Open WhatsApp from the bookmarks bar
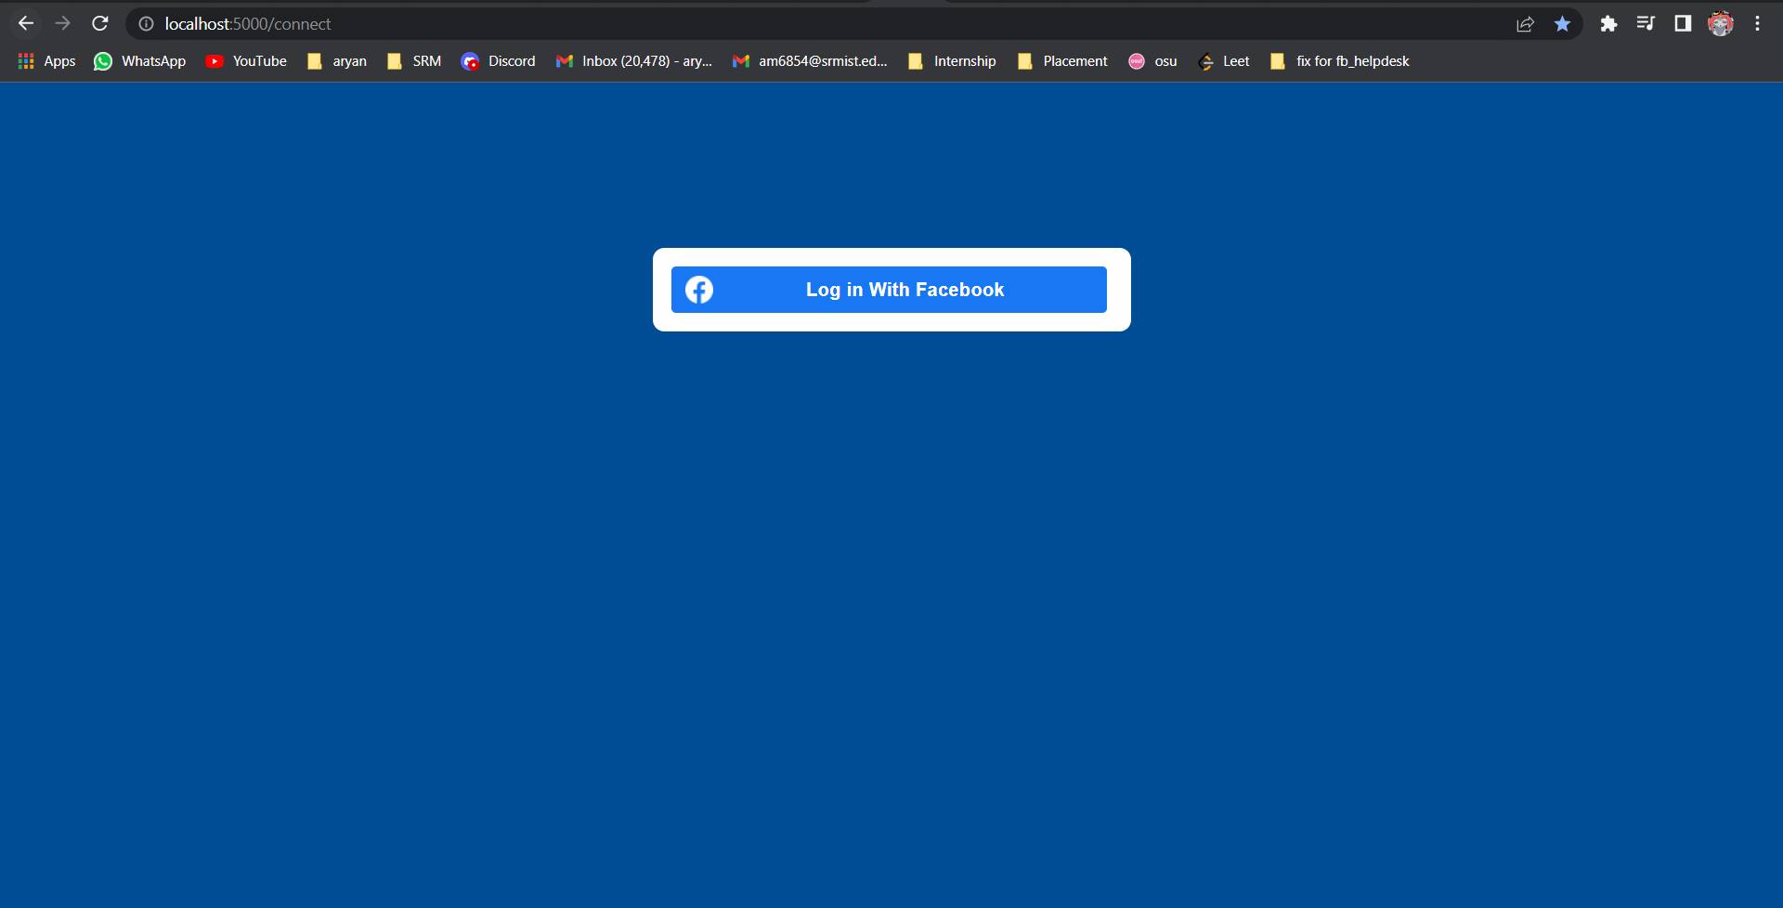Image resolution: width=1783 pixels, height=908 pixels. (x=138, y=61)
